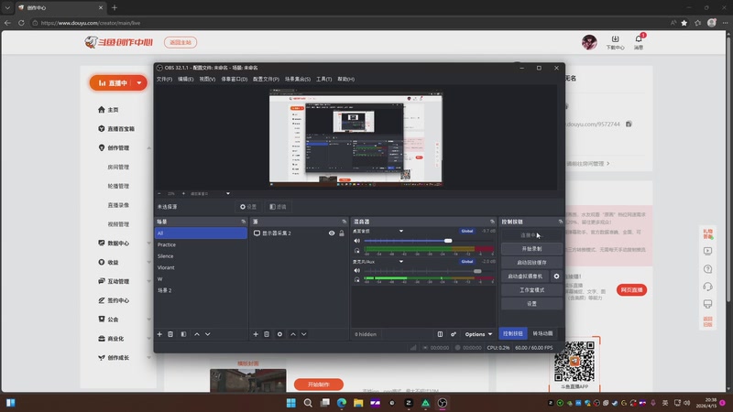Open advanced audio properties gears icon
733x412 pixels.
tap(453, 334)
